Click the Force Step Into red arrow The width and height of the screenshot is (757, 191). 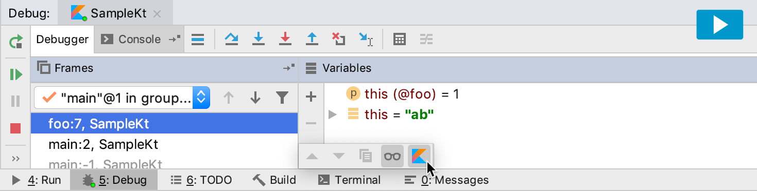click(x=285, y=39)
